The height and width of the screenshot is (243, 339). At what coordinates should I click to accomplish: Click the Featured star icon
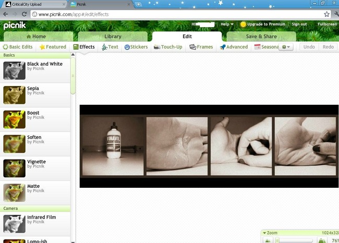click(42, 47)
